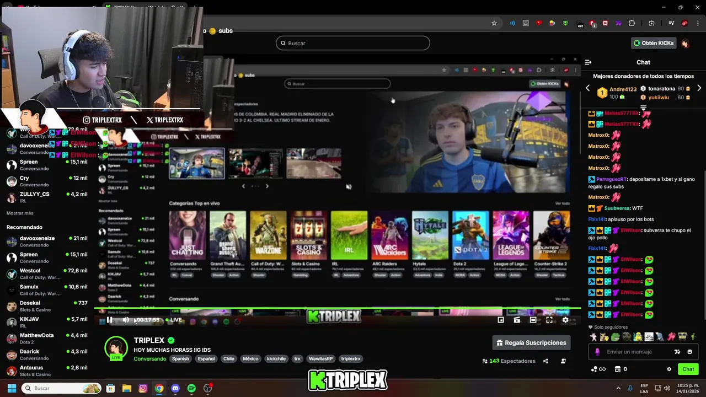Open emoji picker in chat input

689,352
